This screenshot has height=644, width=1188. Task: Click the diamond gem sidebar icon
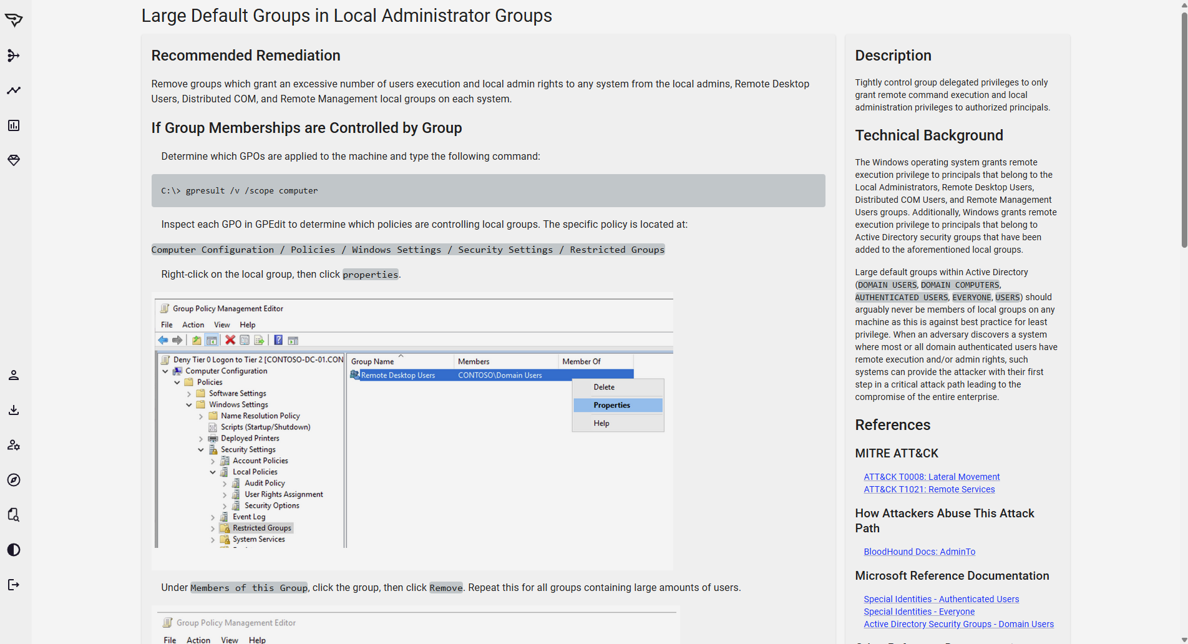(x=14, y=160)
